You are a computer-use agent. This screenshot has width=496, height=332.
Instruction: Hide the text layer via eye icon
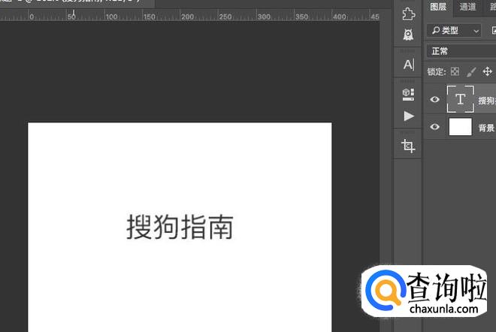tap(434, 100)
